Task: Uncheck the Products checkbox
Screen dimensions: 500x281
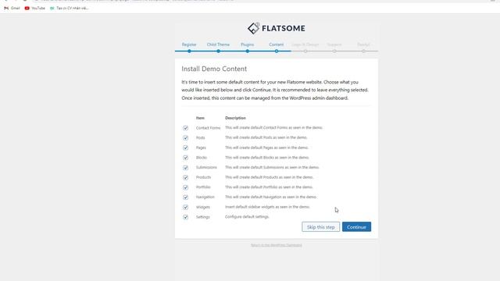Action: coord(186,177)
